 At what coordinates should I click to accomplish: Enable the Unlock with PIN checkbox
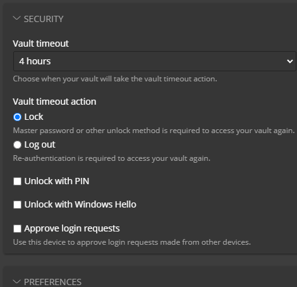(17, 181)
